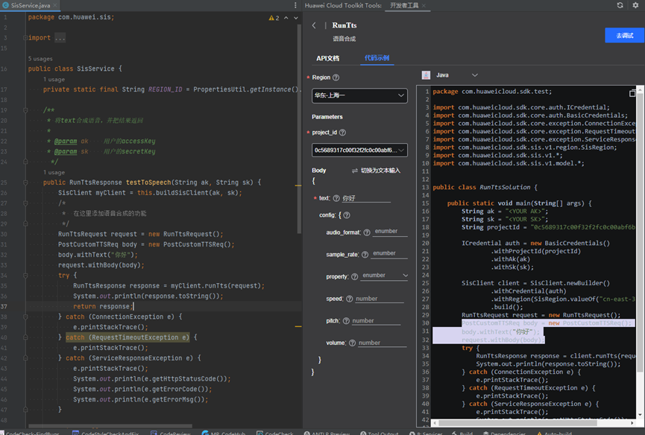
Task: Open the toolkit settings gear
Action: click(x=636, y=5)
